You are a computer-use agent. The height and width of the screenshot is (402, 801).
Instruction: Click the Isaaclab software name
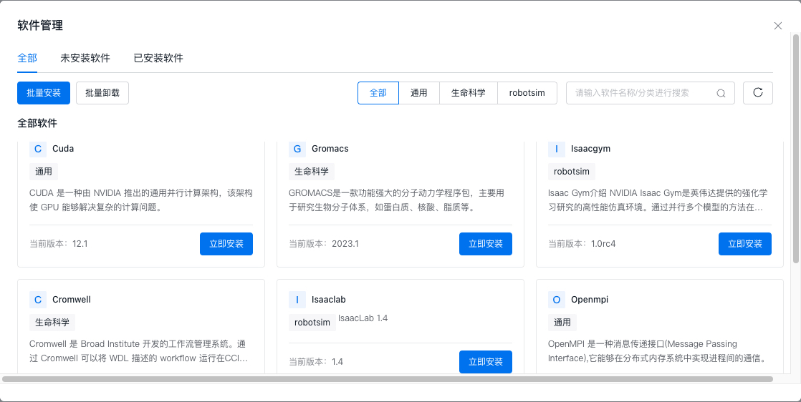click(328, 300)
